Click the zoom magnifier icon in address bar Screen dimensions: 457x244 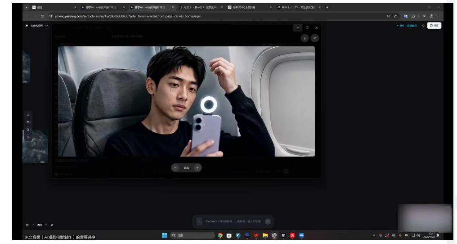[x=388, y=16]
